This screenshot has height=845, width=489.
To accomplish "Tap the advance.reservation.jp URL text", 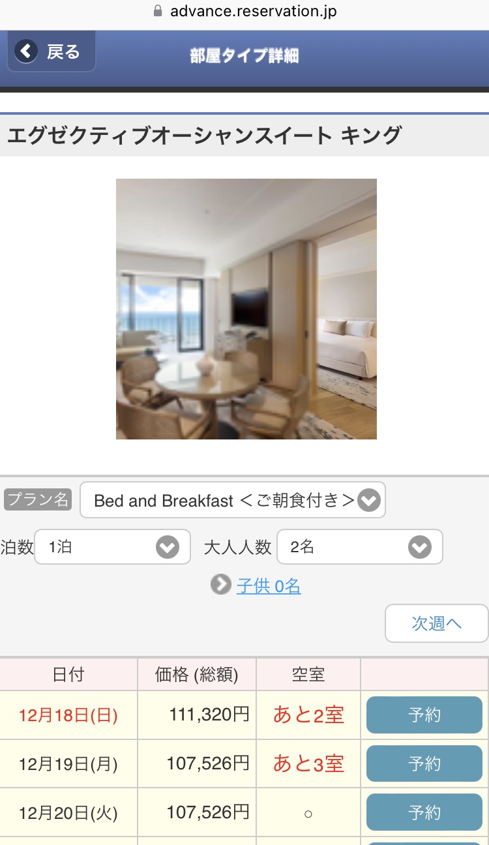I will coord(254,11).
